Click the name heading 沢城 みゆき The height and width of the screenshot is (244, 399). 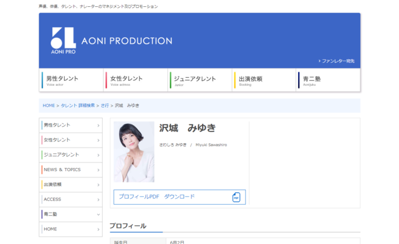(x=188, y=128)
